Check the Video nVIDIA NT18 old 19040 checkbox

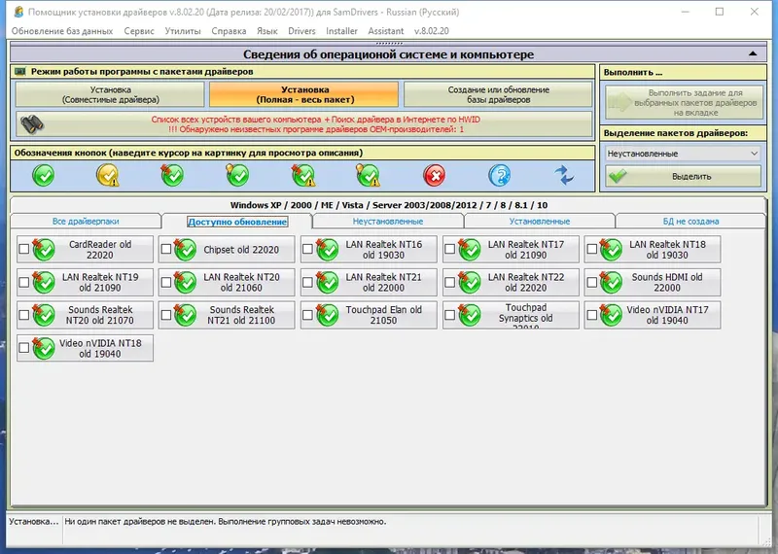click(23, 348)
